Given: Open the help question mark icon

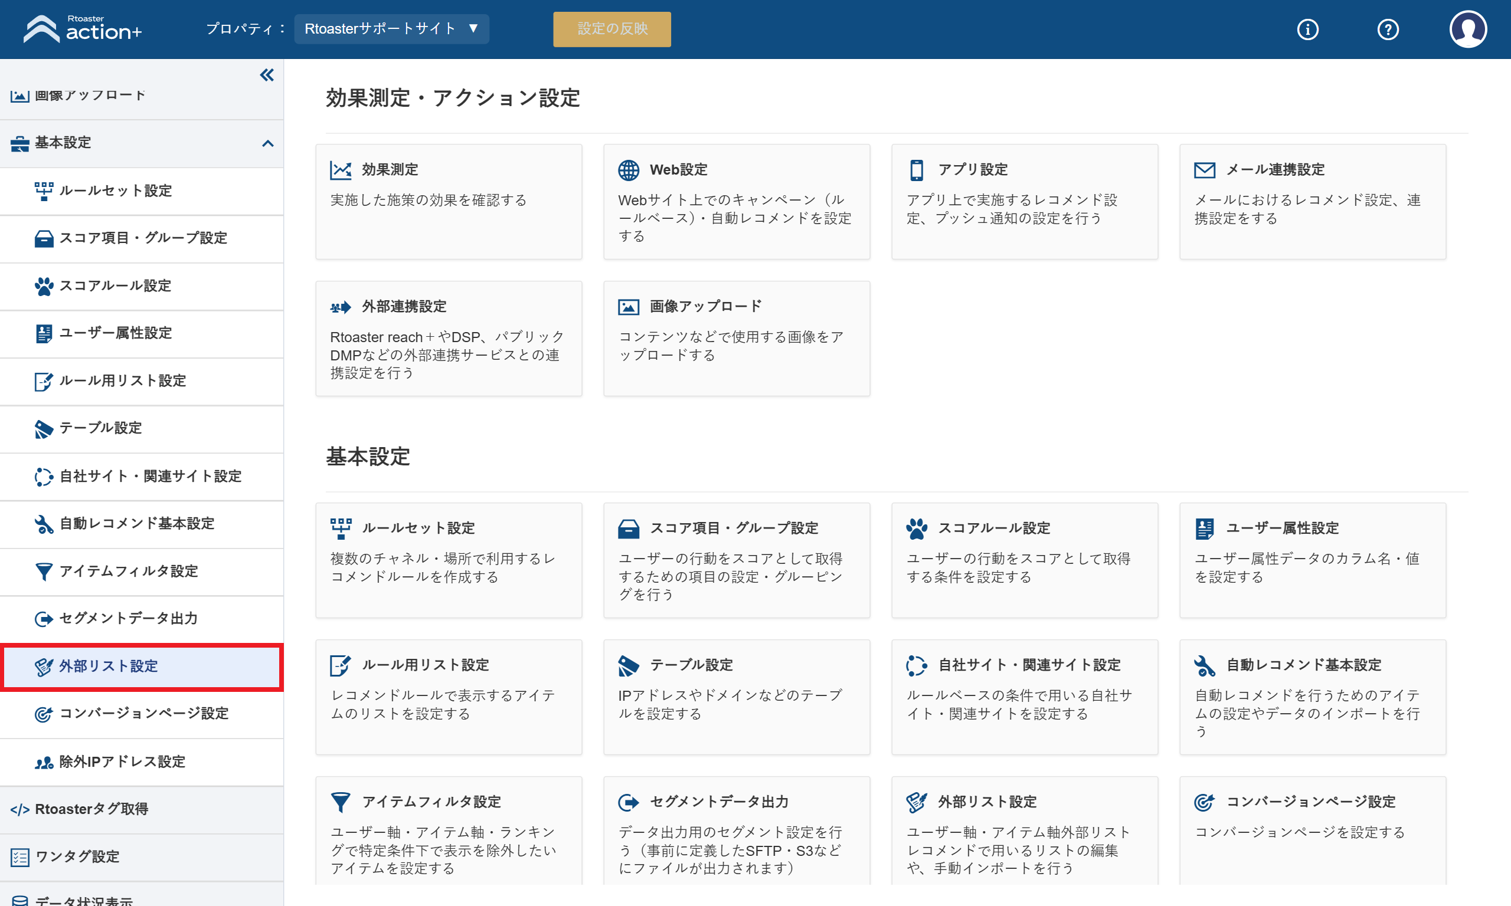Looking at the screenshot, I should 1388,29.
